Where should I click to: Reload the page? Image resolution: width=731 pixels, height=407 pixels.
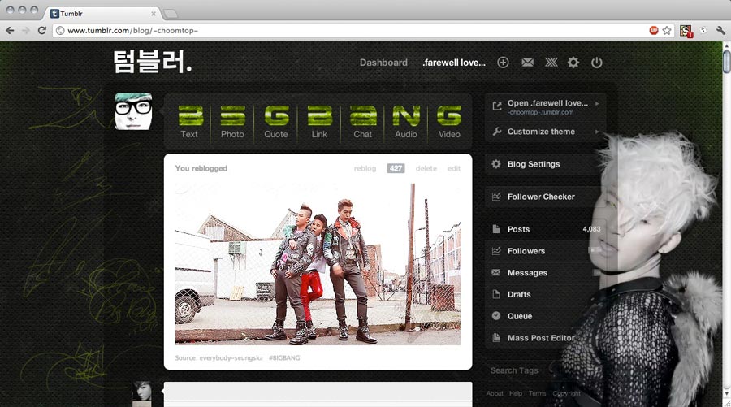coord(42,31)
